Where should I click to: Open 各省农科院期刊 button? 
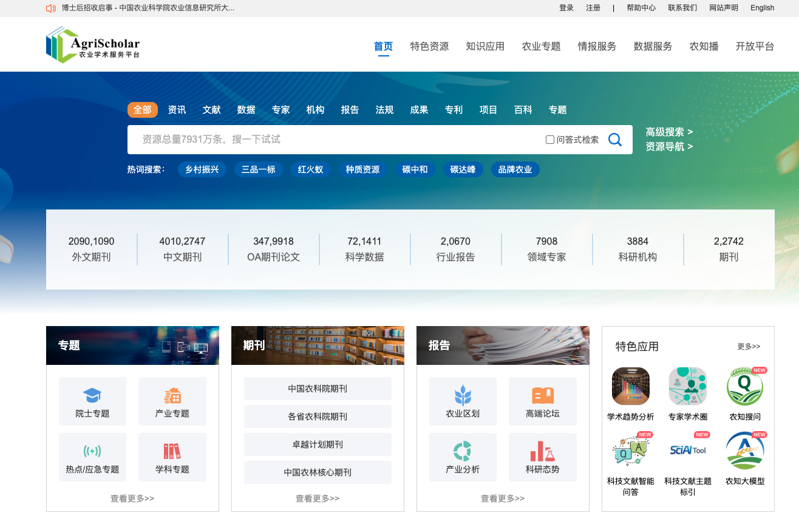(318, 417)
